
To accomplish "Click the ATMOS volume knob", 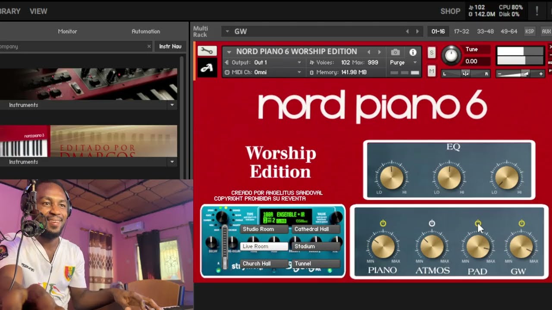I will [x=432, y=246].
